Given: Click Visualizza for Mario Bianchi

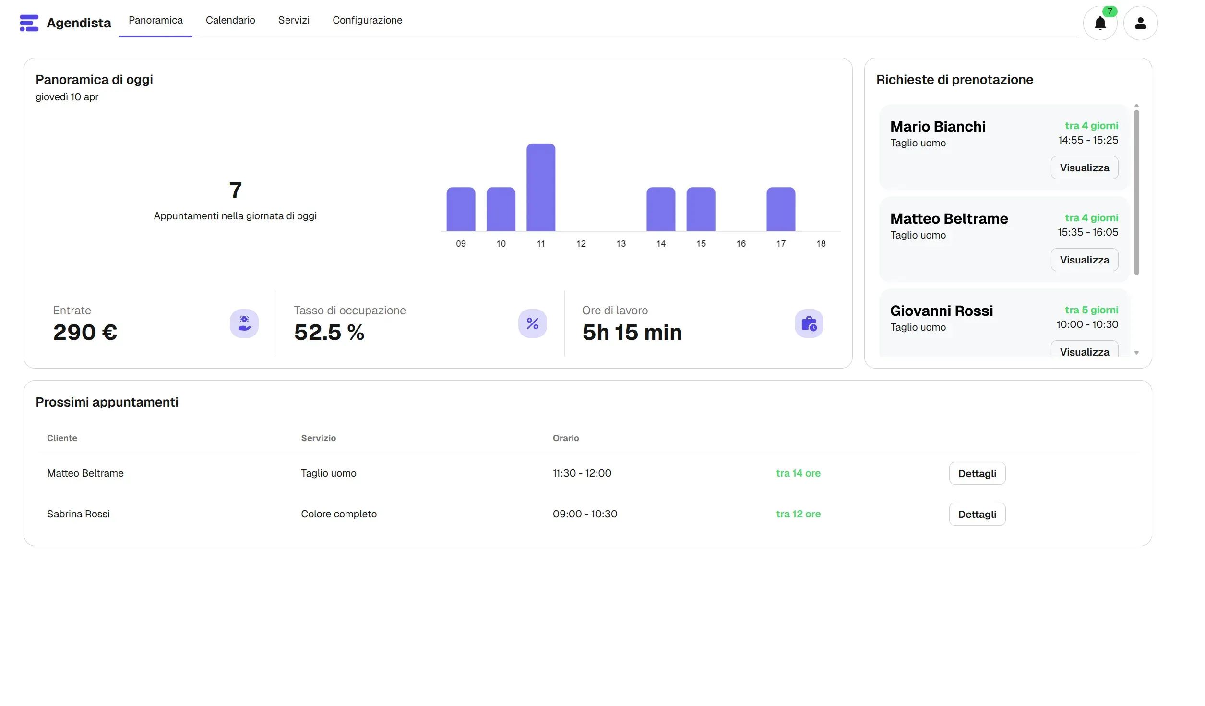Looking at the screenshot, I should 1084,168.
